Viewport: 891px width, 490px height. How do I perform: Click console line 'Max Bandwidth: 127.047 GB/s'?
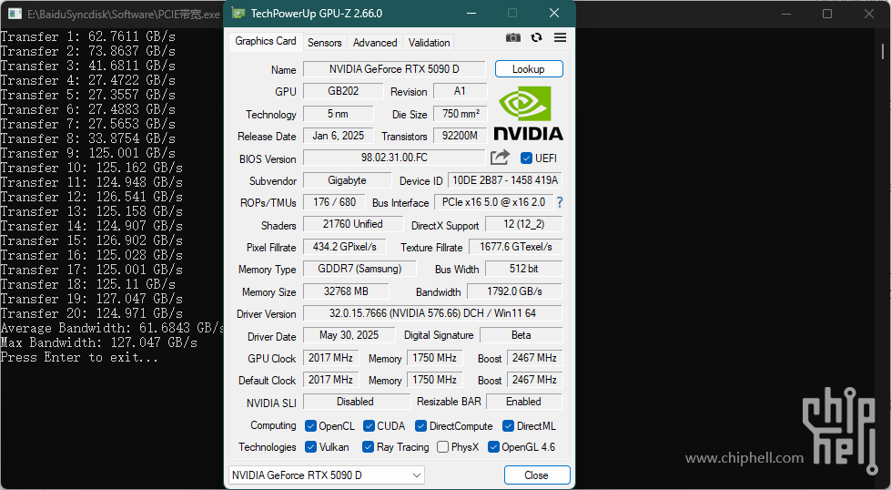coord(99,342)
